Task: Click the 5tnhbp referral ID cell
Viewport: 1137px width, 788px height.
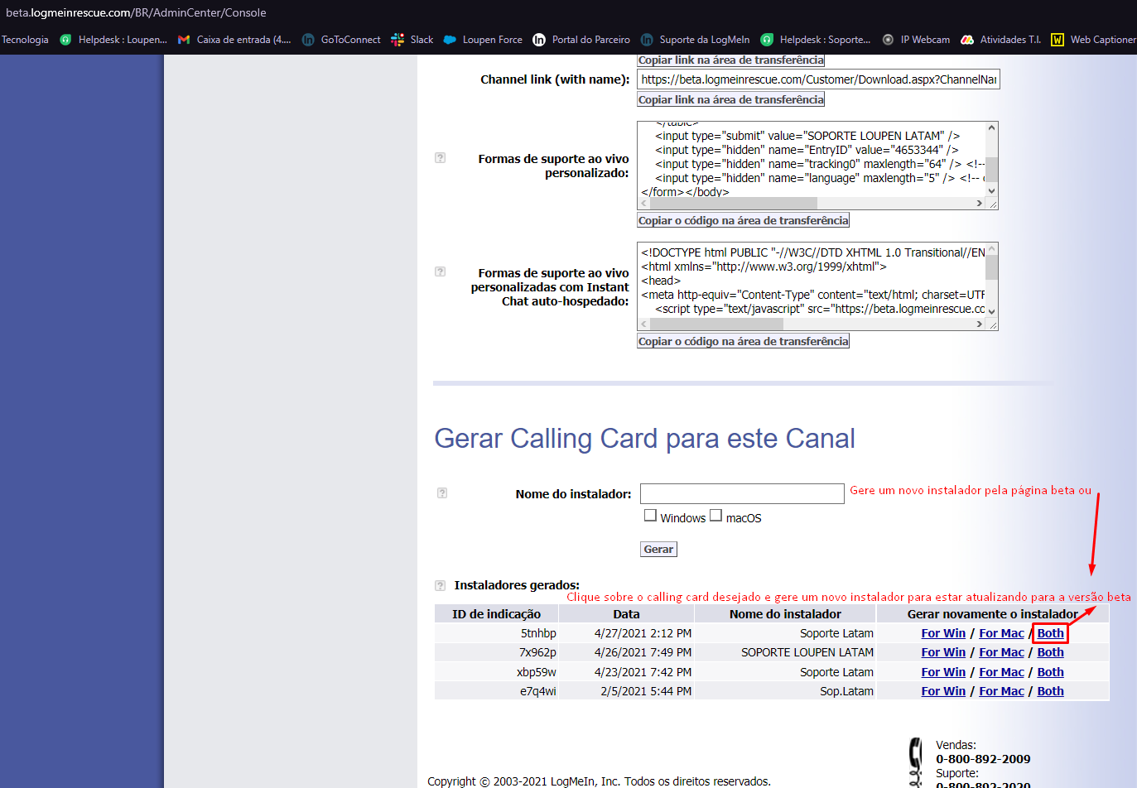Action: click(496, 634)
